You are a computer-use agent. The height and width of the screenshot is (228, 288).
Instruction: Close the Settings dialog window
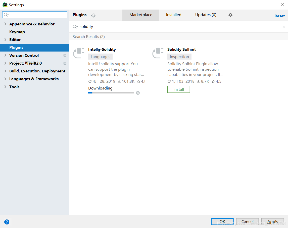[x=282, y=5]
